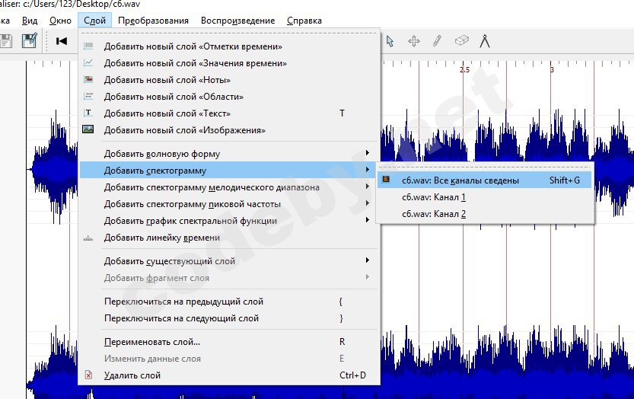
Task: Open the Преобразования menu
Action: pos(153,21)
